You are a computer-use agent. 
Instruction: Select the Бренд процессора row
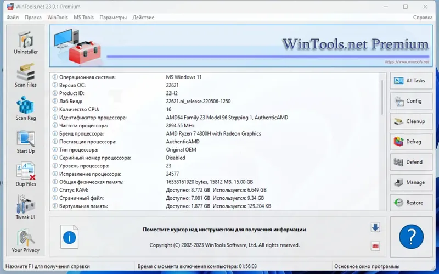[215, 133]
